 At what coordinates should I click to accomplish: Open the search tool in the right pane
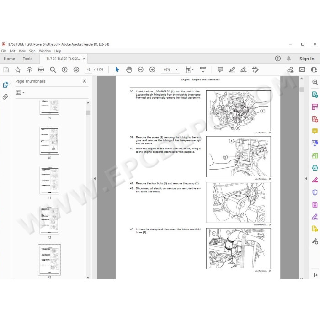(x=315, y=82)
